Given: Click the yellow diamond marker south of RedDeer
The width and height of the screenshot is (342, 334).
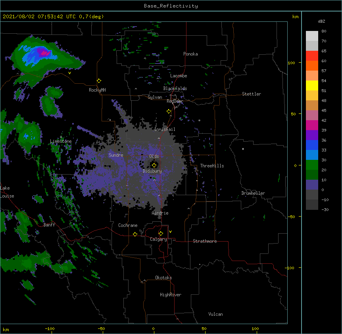Looking at the screenshot, I should (x=169, y=111).
